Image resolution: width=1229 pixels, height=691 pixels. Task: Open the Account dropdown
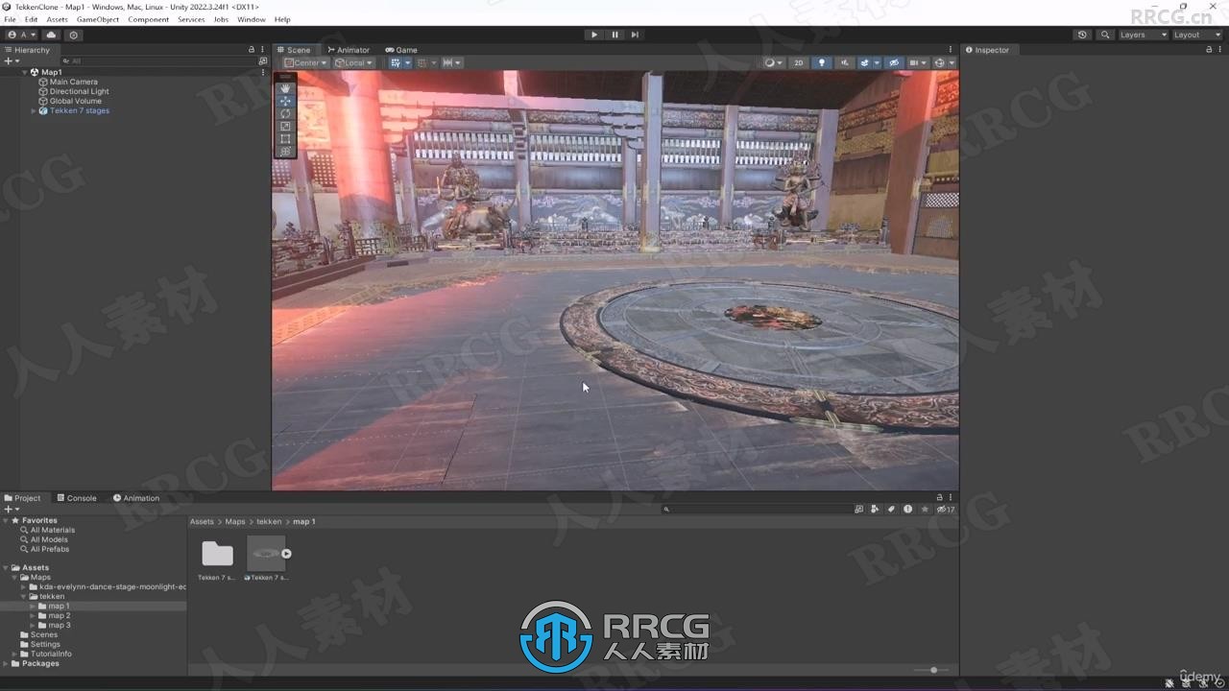(21, 35)
